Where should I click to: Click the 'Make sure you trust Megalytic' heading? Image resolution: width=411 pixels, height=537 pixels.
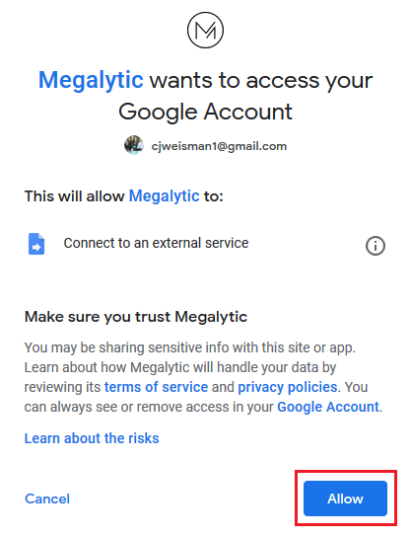(x=136, y=317)
